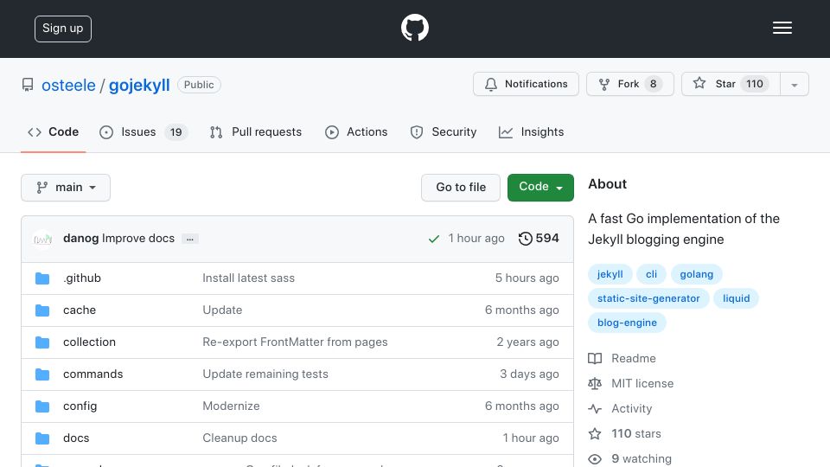Image resolution: width=830 pixels, height=467 pixels.
Task: Open the Insights tab
Action: click(x=532, y=131)
